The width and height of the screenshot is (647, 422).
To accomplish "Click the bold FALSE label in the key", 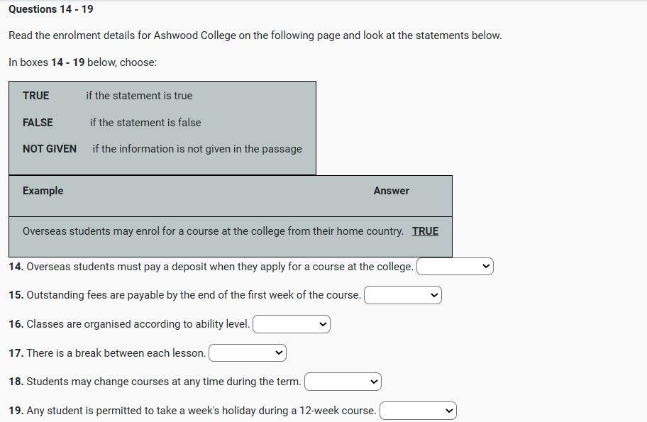I will click(38, 123).
